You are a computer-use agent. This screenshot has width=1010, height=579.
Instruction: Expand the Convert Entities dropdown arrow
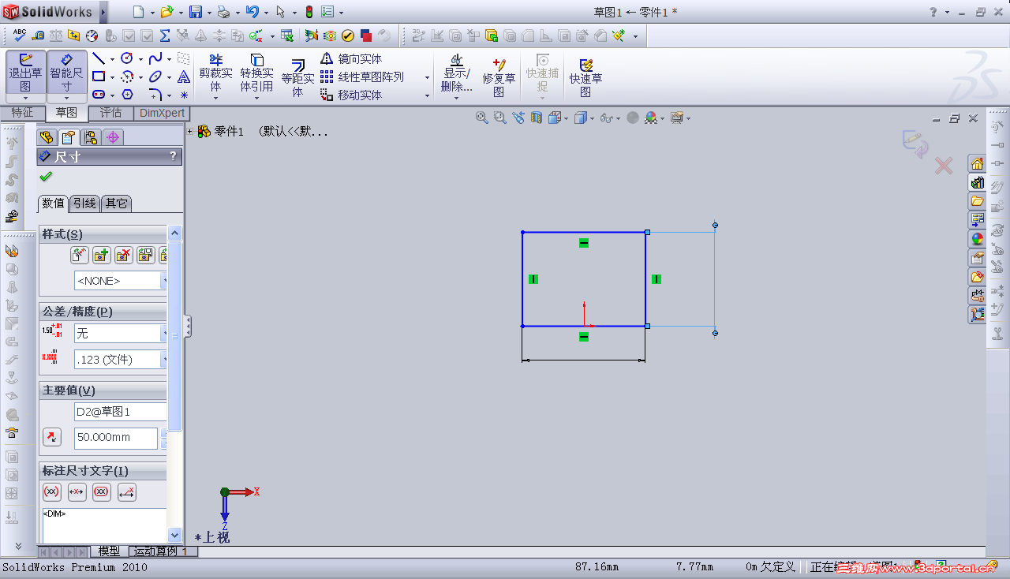[256, 99]
